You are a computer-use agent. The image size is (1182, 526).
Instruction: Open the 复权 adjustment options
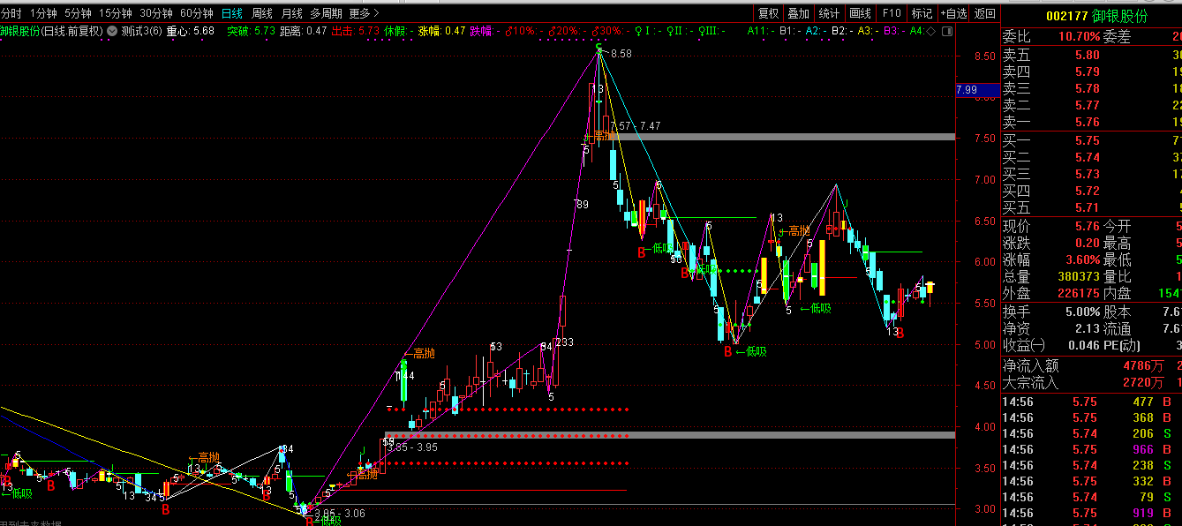768,13
